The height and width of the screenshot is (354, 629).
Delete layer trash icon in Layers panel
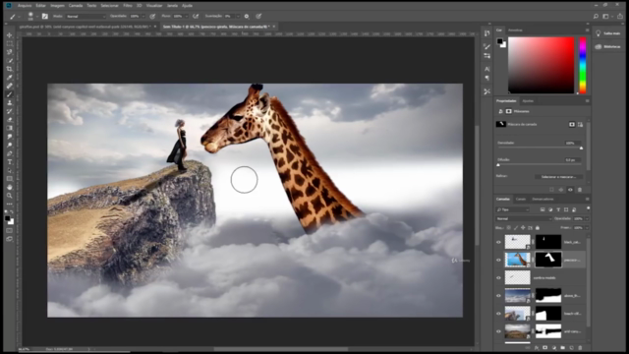tap(580, 347)
